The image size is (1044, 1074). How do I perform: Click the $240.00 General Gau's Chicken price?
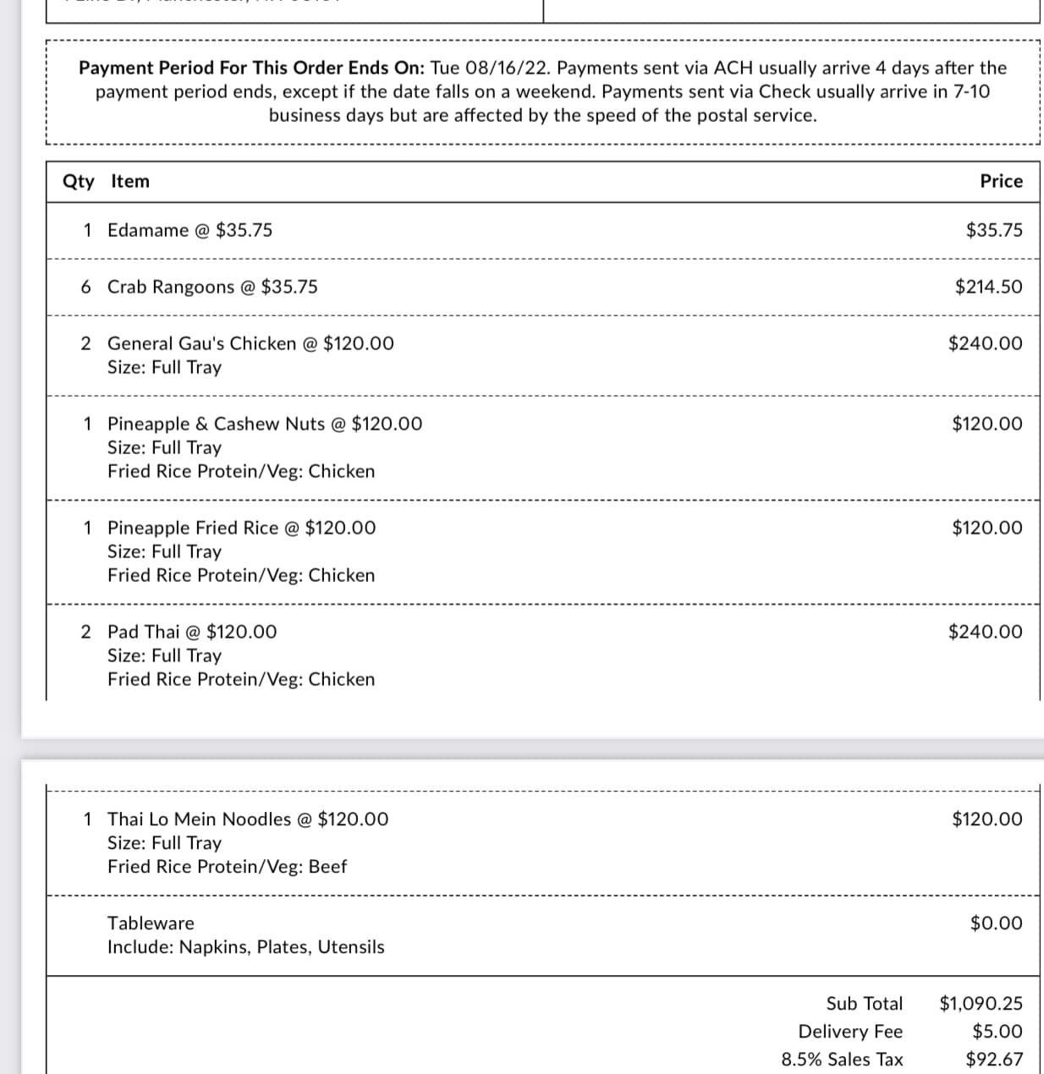click(985, 343)
